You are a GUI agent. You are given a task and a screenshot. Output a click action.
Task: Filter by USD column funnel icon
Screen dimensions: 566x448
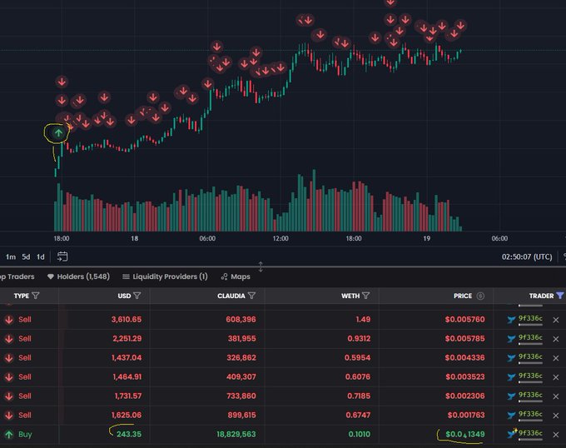tap(137, 296)
